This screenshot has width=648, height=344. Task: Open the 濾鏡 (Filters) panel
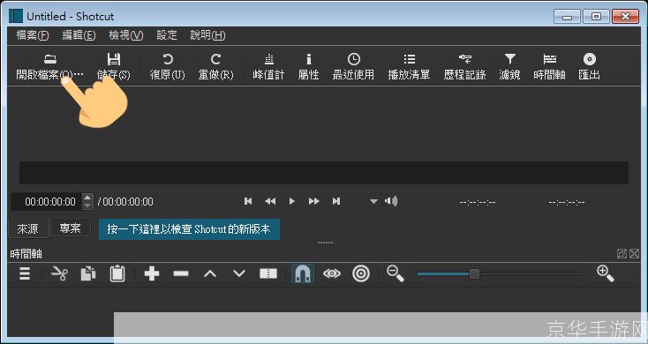pyautogui.click(x=510, y=67)
